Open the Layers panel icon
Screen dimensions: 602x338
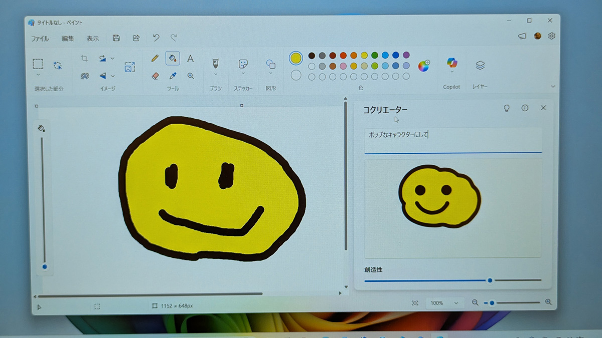click(x=480, y=65)
